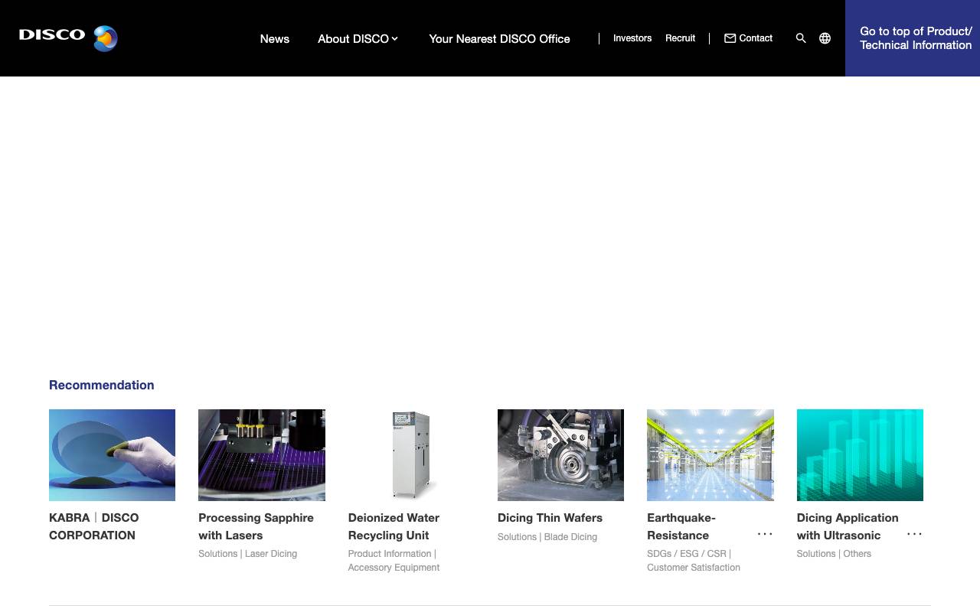Open the Processing Sapphire with Lasers article
This screenshot has width=980, height=612.
tap(256, 526)
